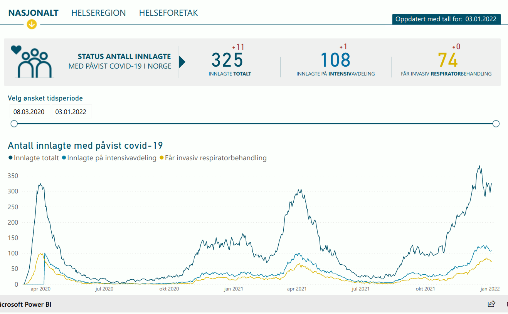
Task: Open the HELSEFORETAK tab
Action: (x=168, y=13)
